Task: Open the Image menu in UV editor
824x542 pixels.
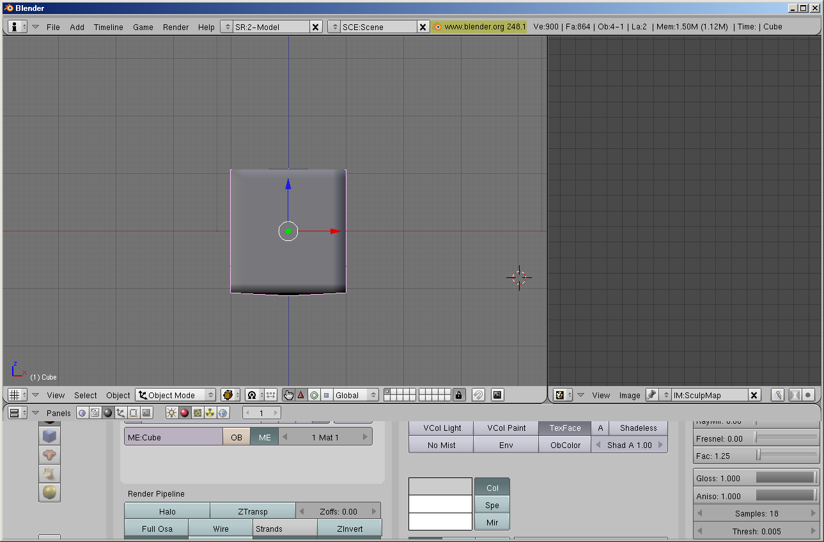Action: 630,395
